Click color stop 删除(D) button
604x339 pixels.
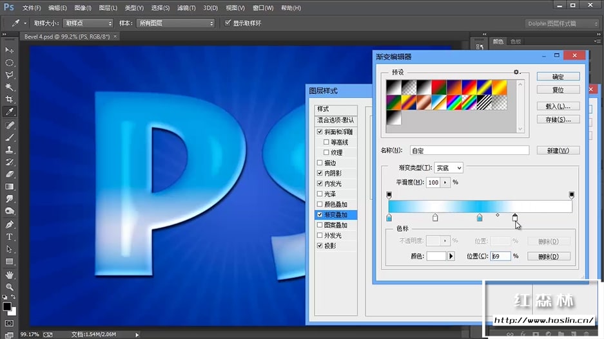pos(549,256)
